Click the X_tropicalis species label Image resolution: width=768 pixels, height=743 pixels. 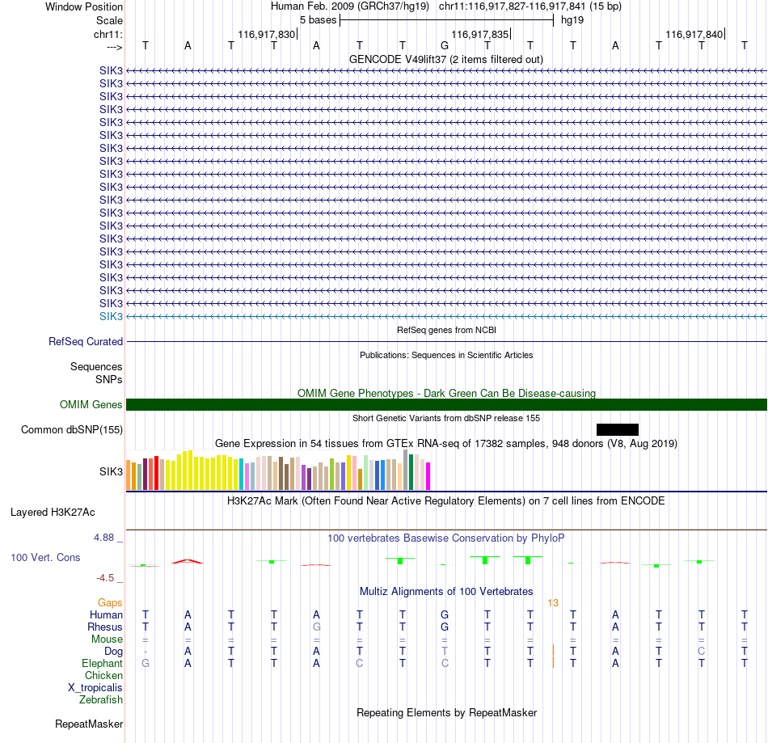click(95, 688)
